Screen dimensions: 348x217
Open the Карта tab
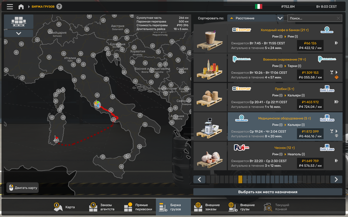point(64,207)
